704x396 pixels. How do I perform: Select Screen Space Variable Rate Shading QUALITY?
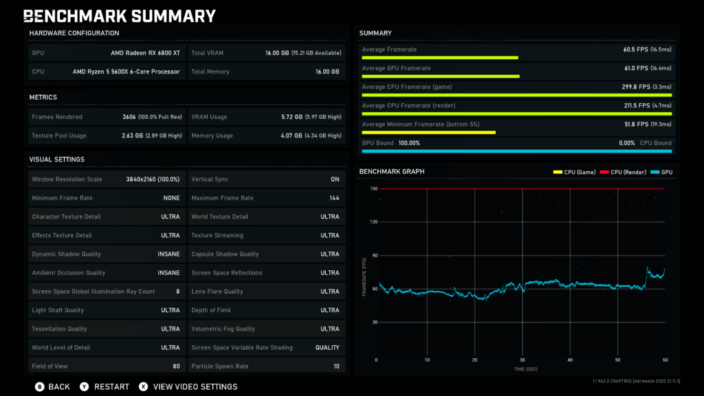click(267, 347)
